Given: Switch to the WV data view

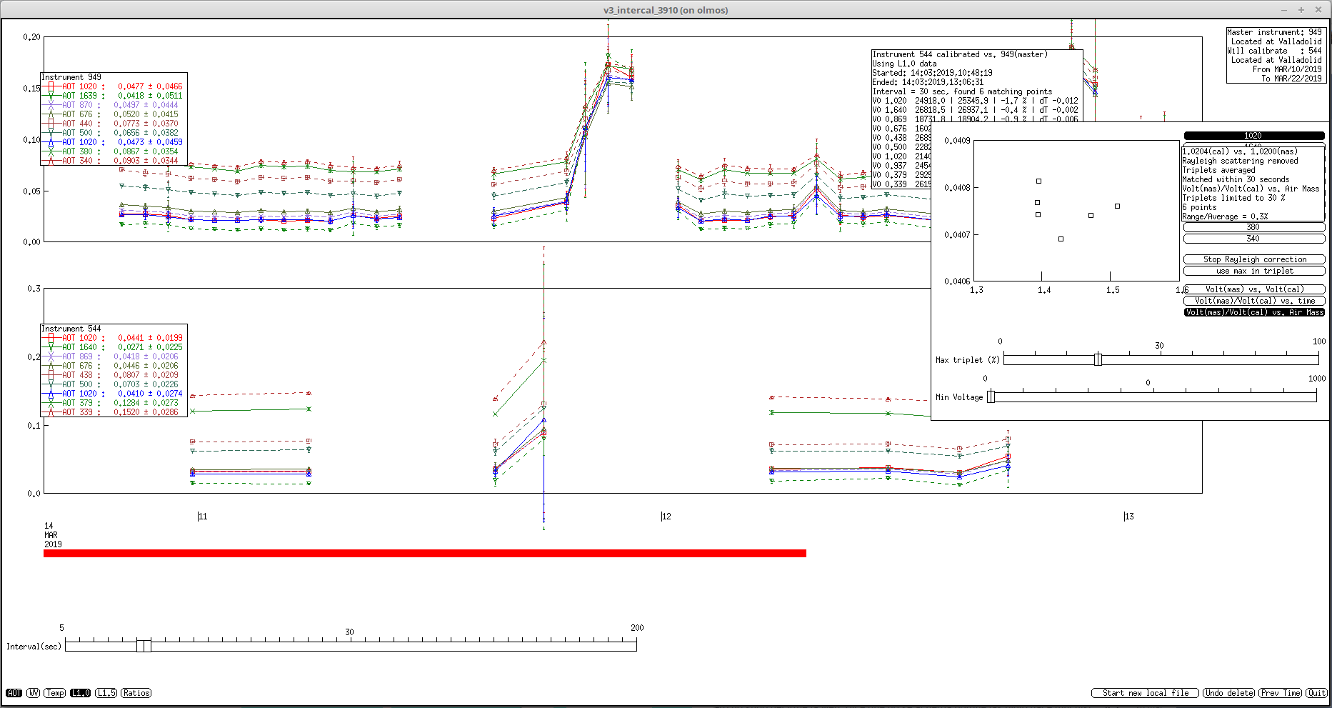Looking at the screenshot, I should pos(33,693).
